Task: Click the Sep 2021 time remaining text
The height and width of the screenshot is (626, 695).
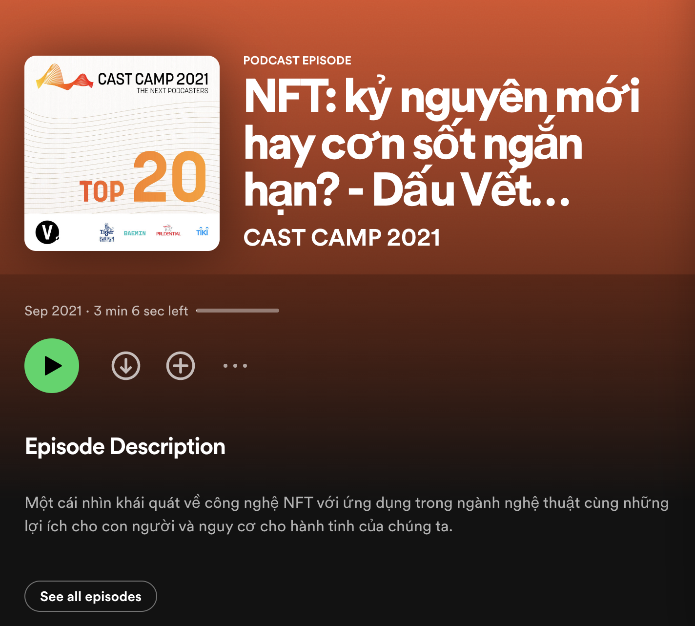Action: (106, 311)
